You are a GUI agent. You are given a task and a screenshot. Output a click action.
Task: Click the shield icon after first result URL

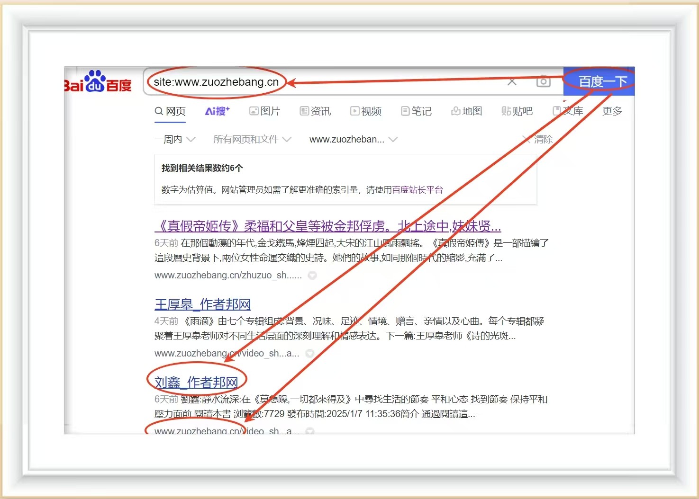(x=312, y=275)
